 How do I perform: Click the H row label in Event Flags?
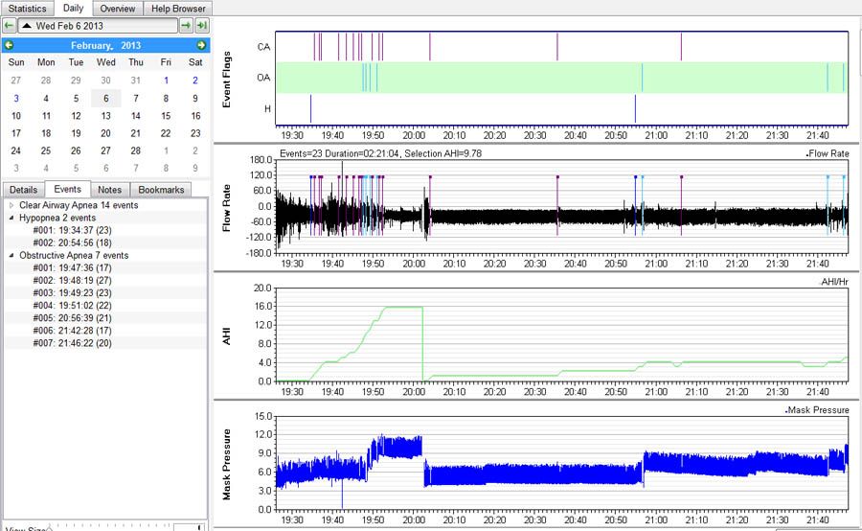[267, 109]
